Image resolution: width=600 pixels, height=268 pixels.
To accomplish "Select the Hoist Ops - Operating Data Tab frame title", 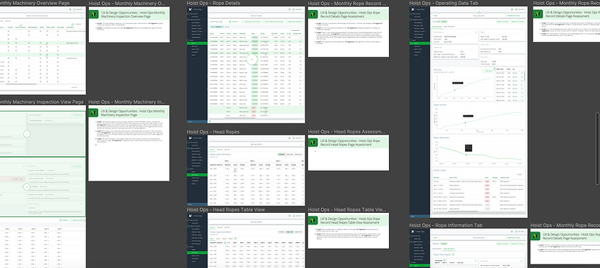I will [444, 3].
